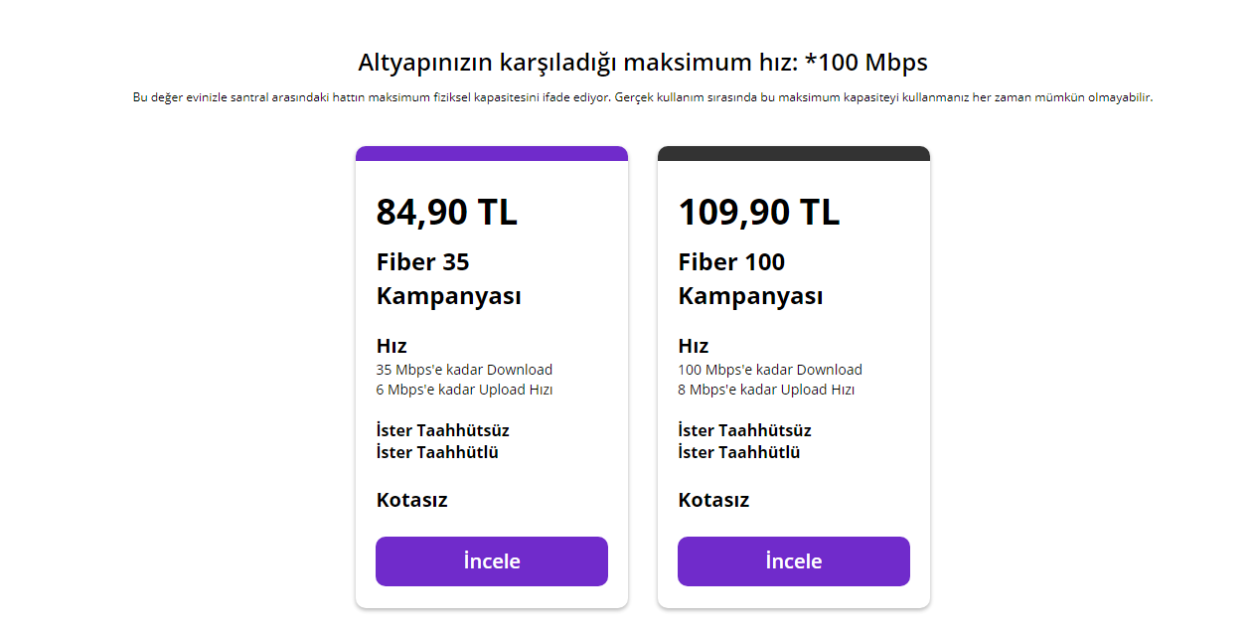
Task: Select the Fiber 100 Kampanyası title
Action: click(x=750, y=279)
